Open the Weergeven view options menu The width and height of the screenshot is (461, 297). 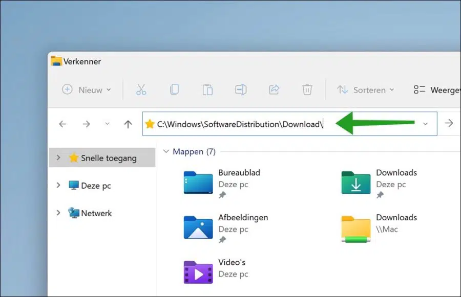point(437,90)
